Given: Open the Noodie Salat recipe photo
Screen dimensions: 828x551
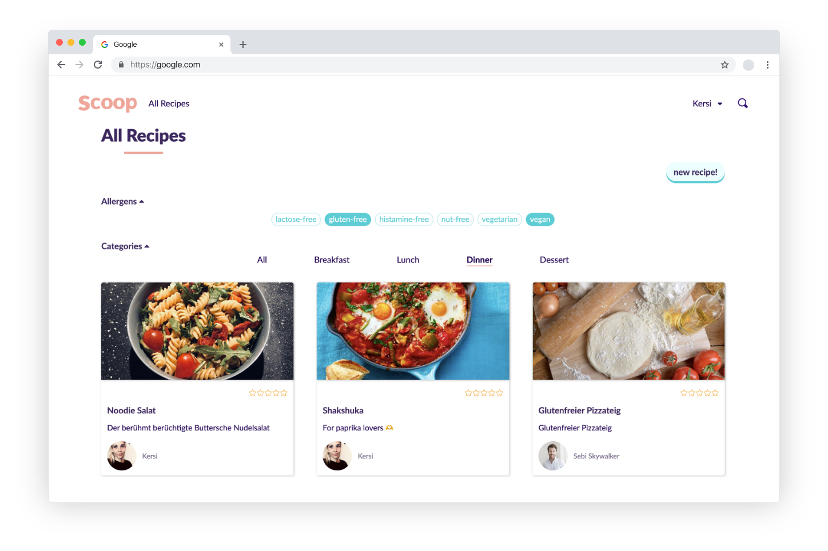Looking at the screenshot, I should coord(197,331).
